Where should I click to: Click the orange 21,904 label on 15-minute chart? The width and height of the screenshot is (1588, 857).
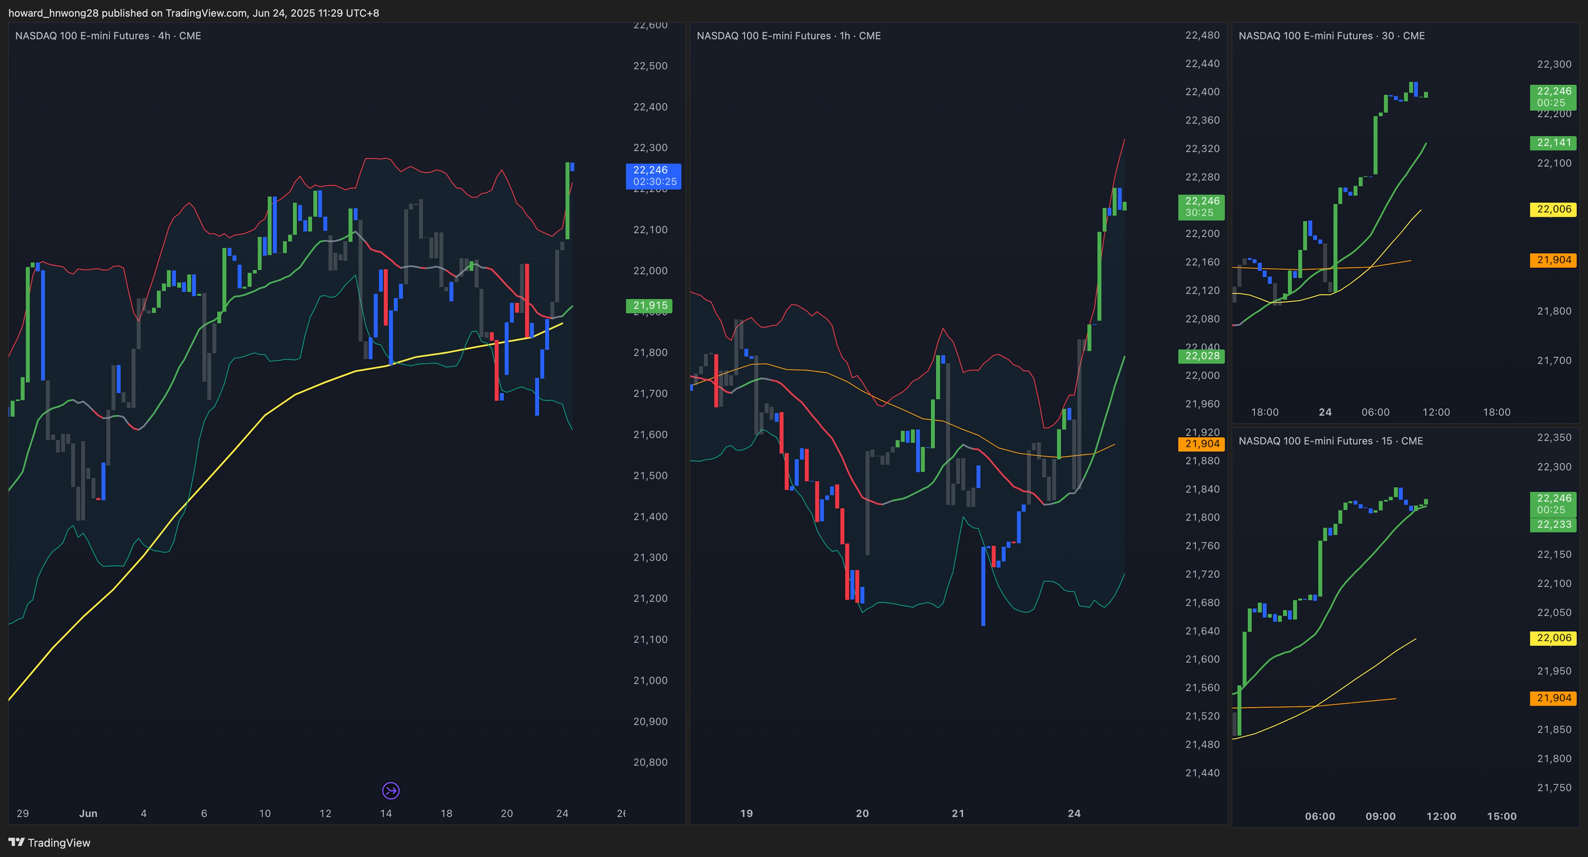tap(1554, 698)
